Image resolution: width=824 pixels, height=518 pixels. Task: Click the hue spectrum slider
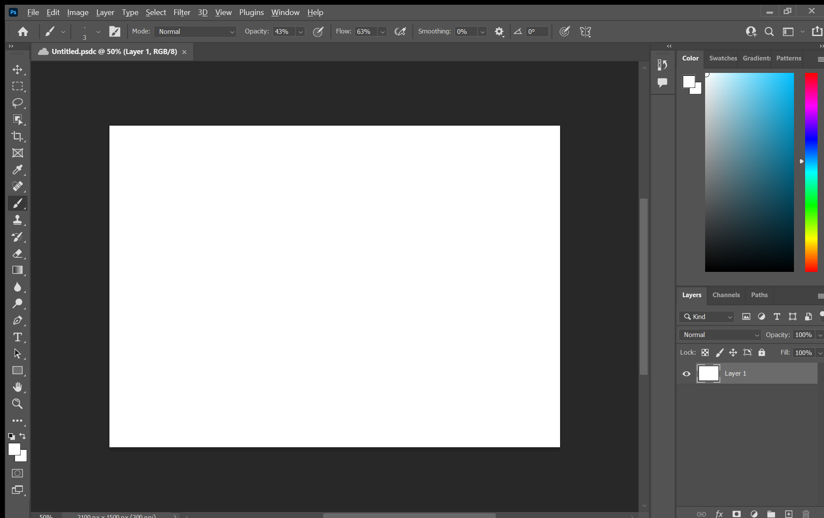[811, 172]
